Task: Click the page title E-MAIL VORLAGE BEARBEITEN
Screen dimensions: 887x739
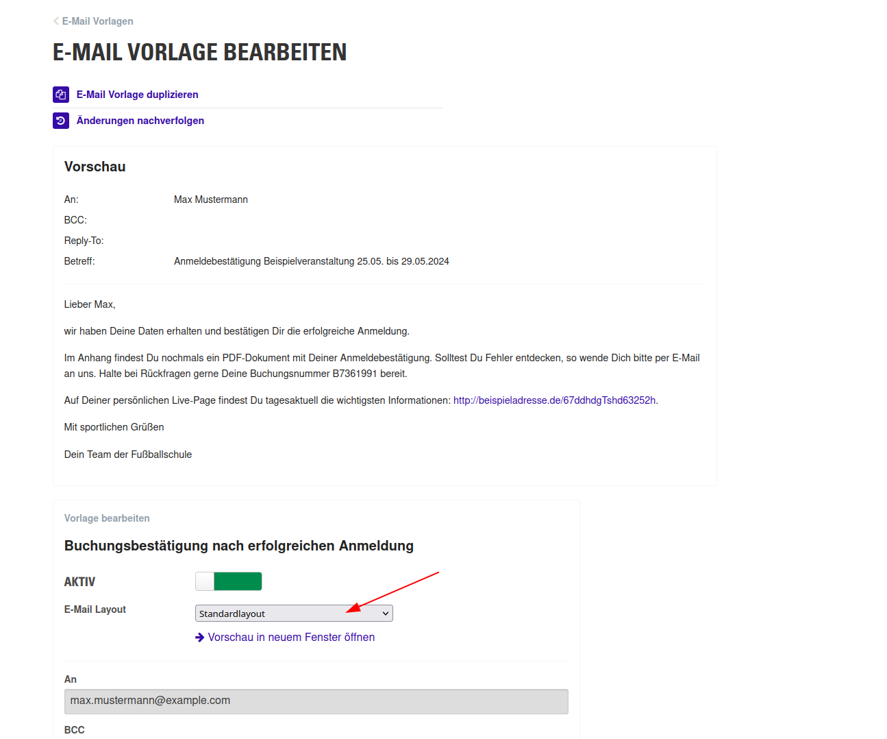Action: [200, 52]
